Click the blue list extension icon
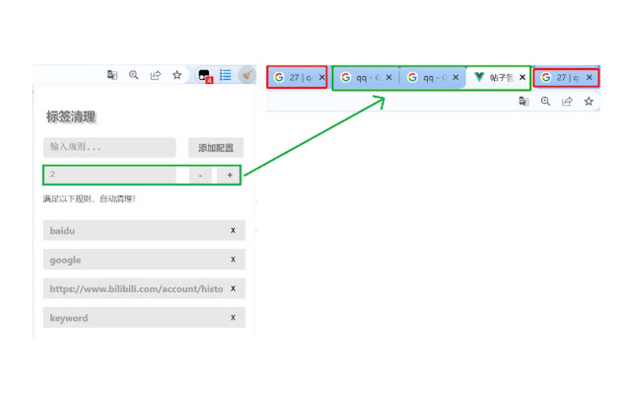This screenshot has height=395, width=631. [225, 75]
